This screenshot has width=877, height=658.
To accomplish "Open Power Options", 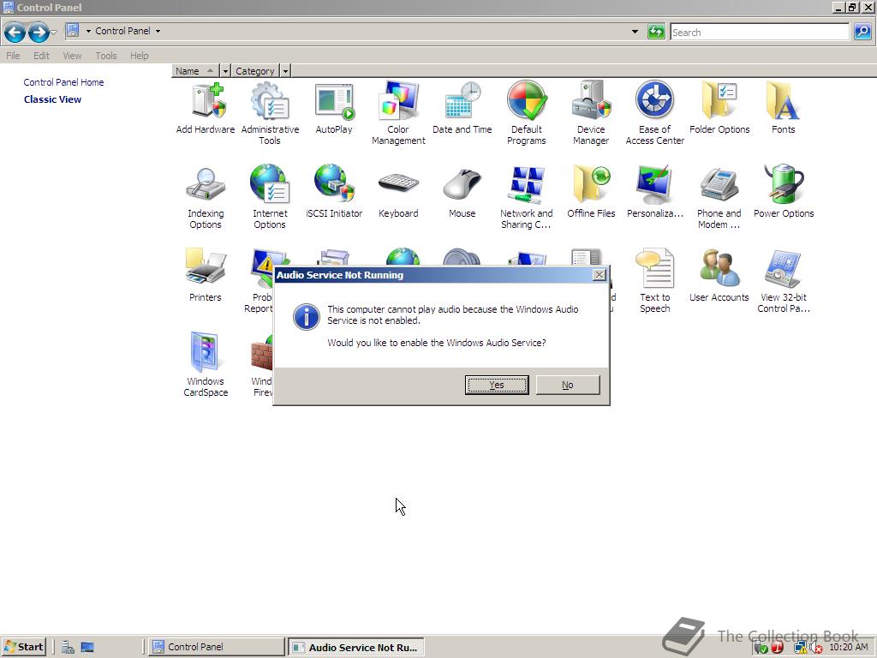I will (783, 193).
